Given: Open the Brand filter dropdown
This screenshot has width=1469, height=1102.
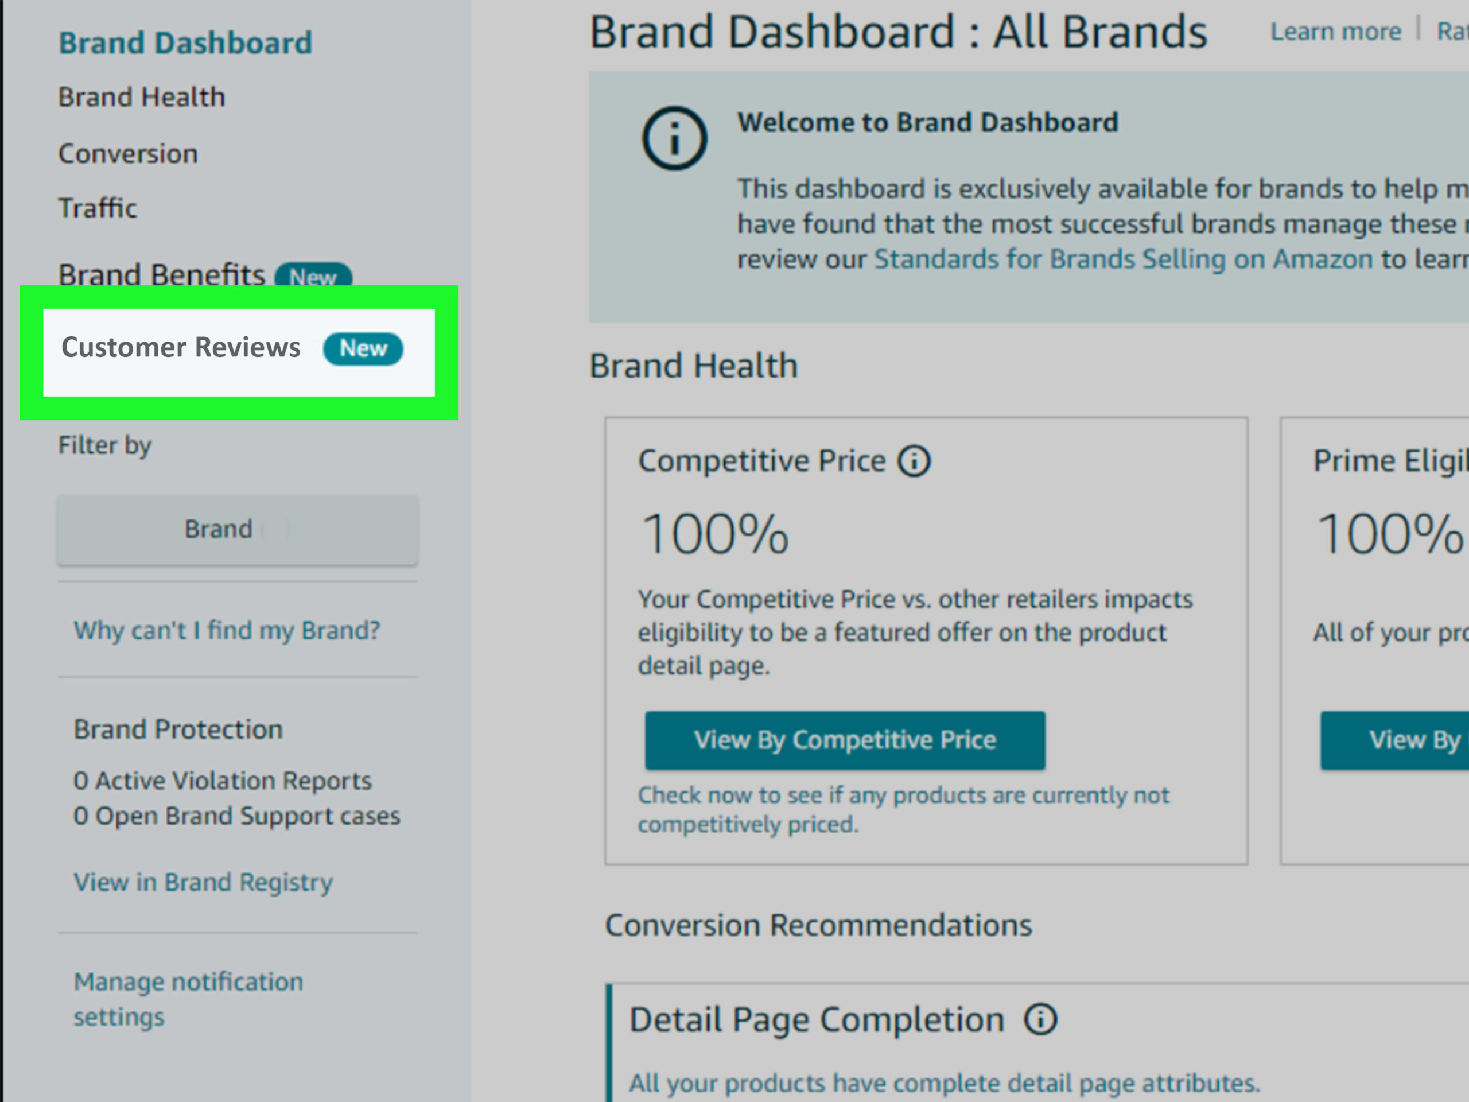Looking at the screenshot, I should point(238,530).
